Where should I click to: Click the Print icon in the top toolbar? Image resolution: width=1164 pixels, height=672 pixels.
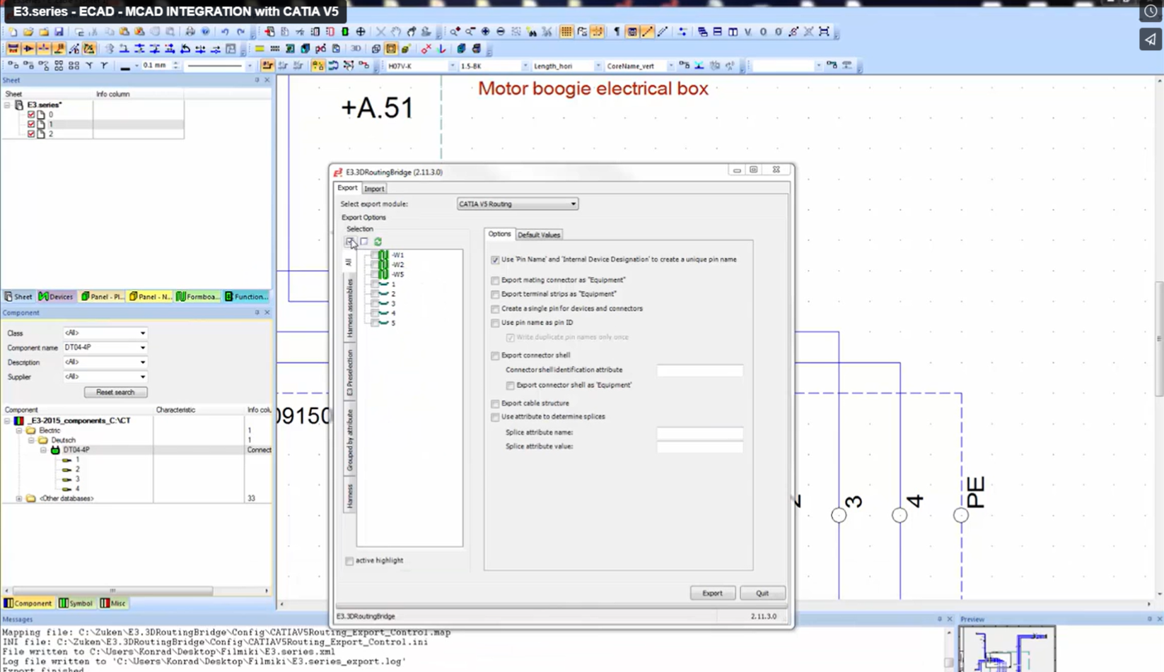[x=190, y=31]
